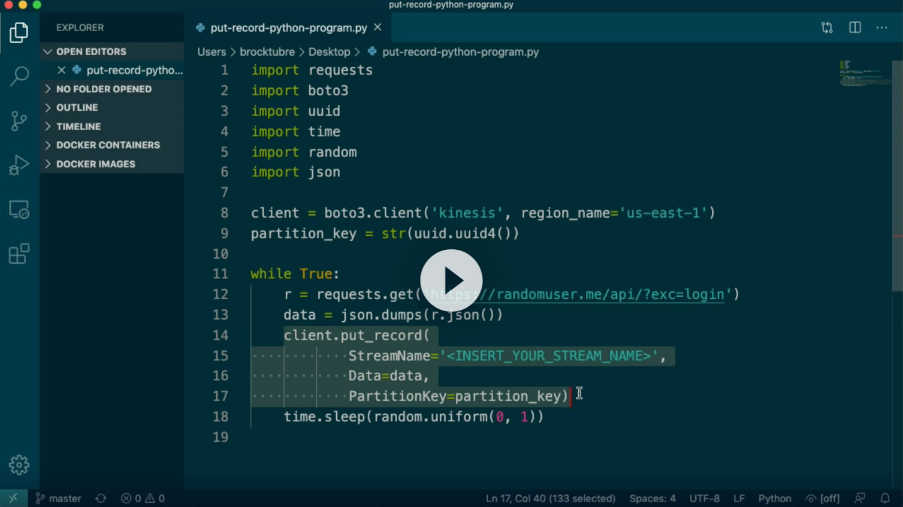Click the brocktubre breadcrumb
Screen dimensions: 903x507
(x=267, y=52)
